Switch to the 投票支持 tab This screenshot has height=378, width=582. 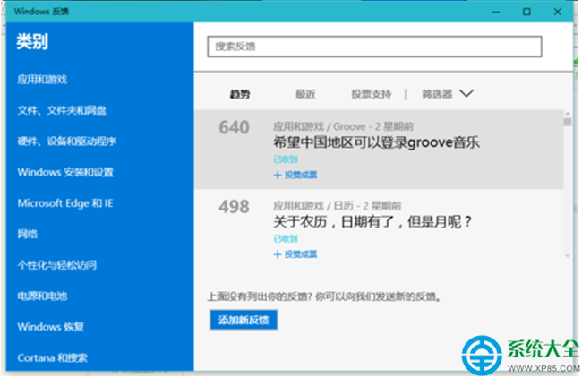(x=372, y=94)
